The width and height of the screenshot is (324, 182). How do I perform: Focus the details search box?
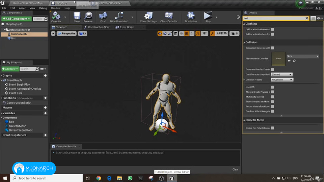point(274,18)
